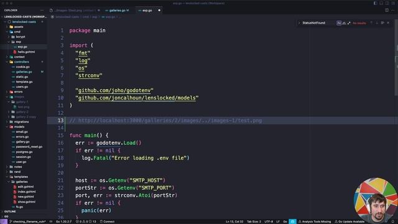Go to previous match in find widget
The image size is (398, 224).
[371, 23]
